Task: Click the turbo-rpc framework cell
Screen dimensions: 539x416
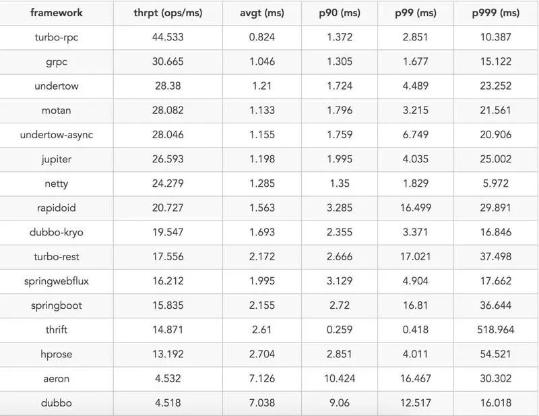Action: click(57, 38)
